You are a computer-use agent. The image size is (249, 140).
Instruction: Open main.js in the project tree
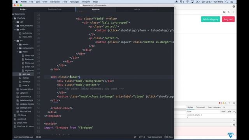pos(26,78)
